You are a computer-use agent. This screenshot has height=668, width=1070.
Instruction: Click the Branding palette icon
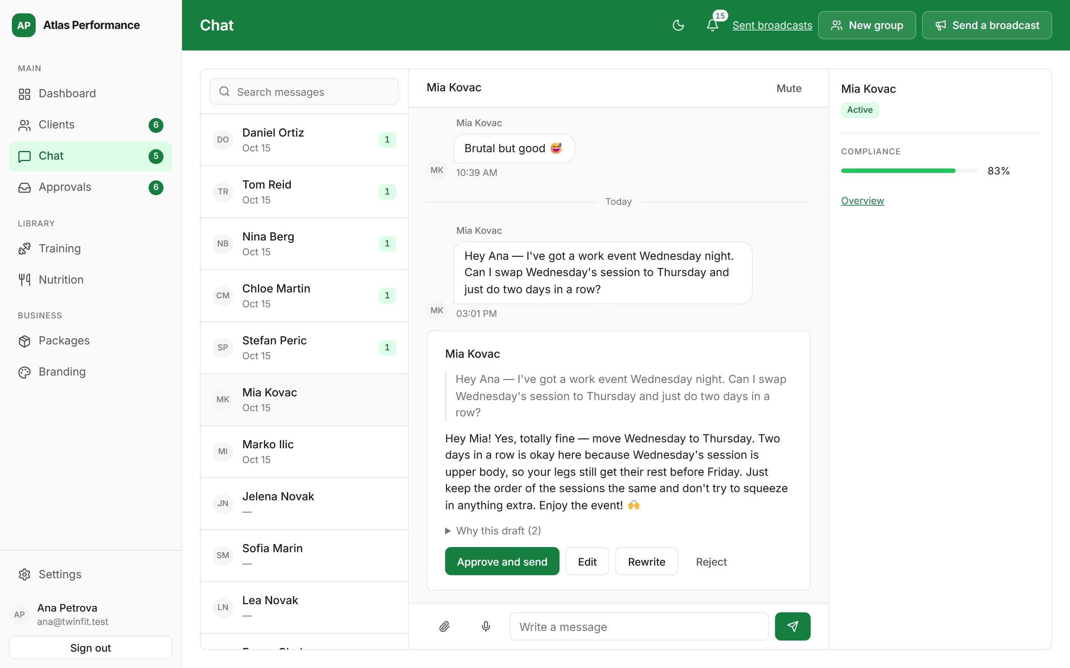(24, 373)
